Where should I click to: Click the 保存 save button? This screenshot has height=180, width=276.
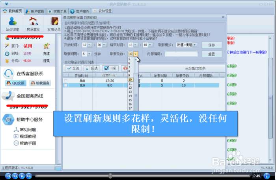point(212,45)
